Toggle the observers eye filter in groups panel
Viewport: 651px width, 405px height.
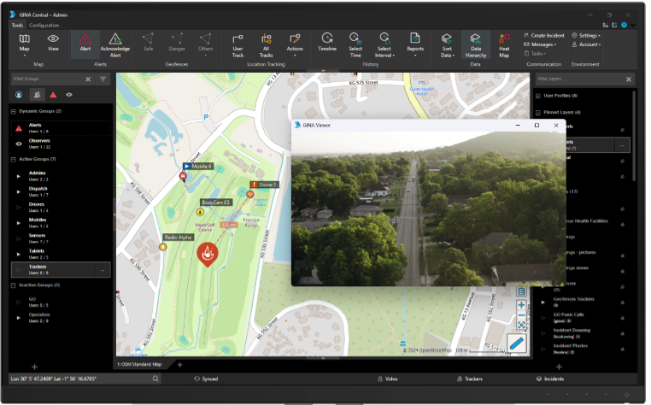pos(69,95)
